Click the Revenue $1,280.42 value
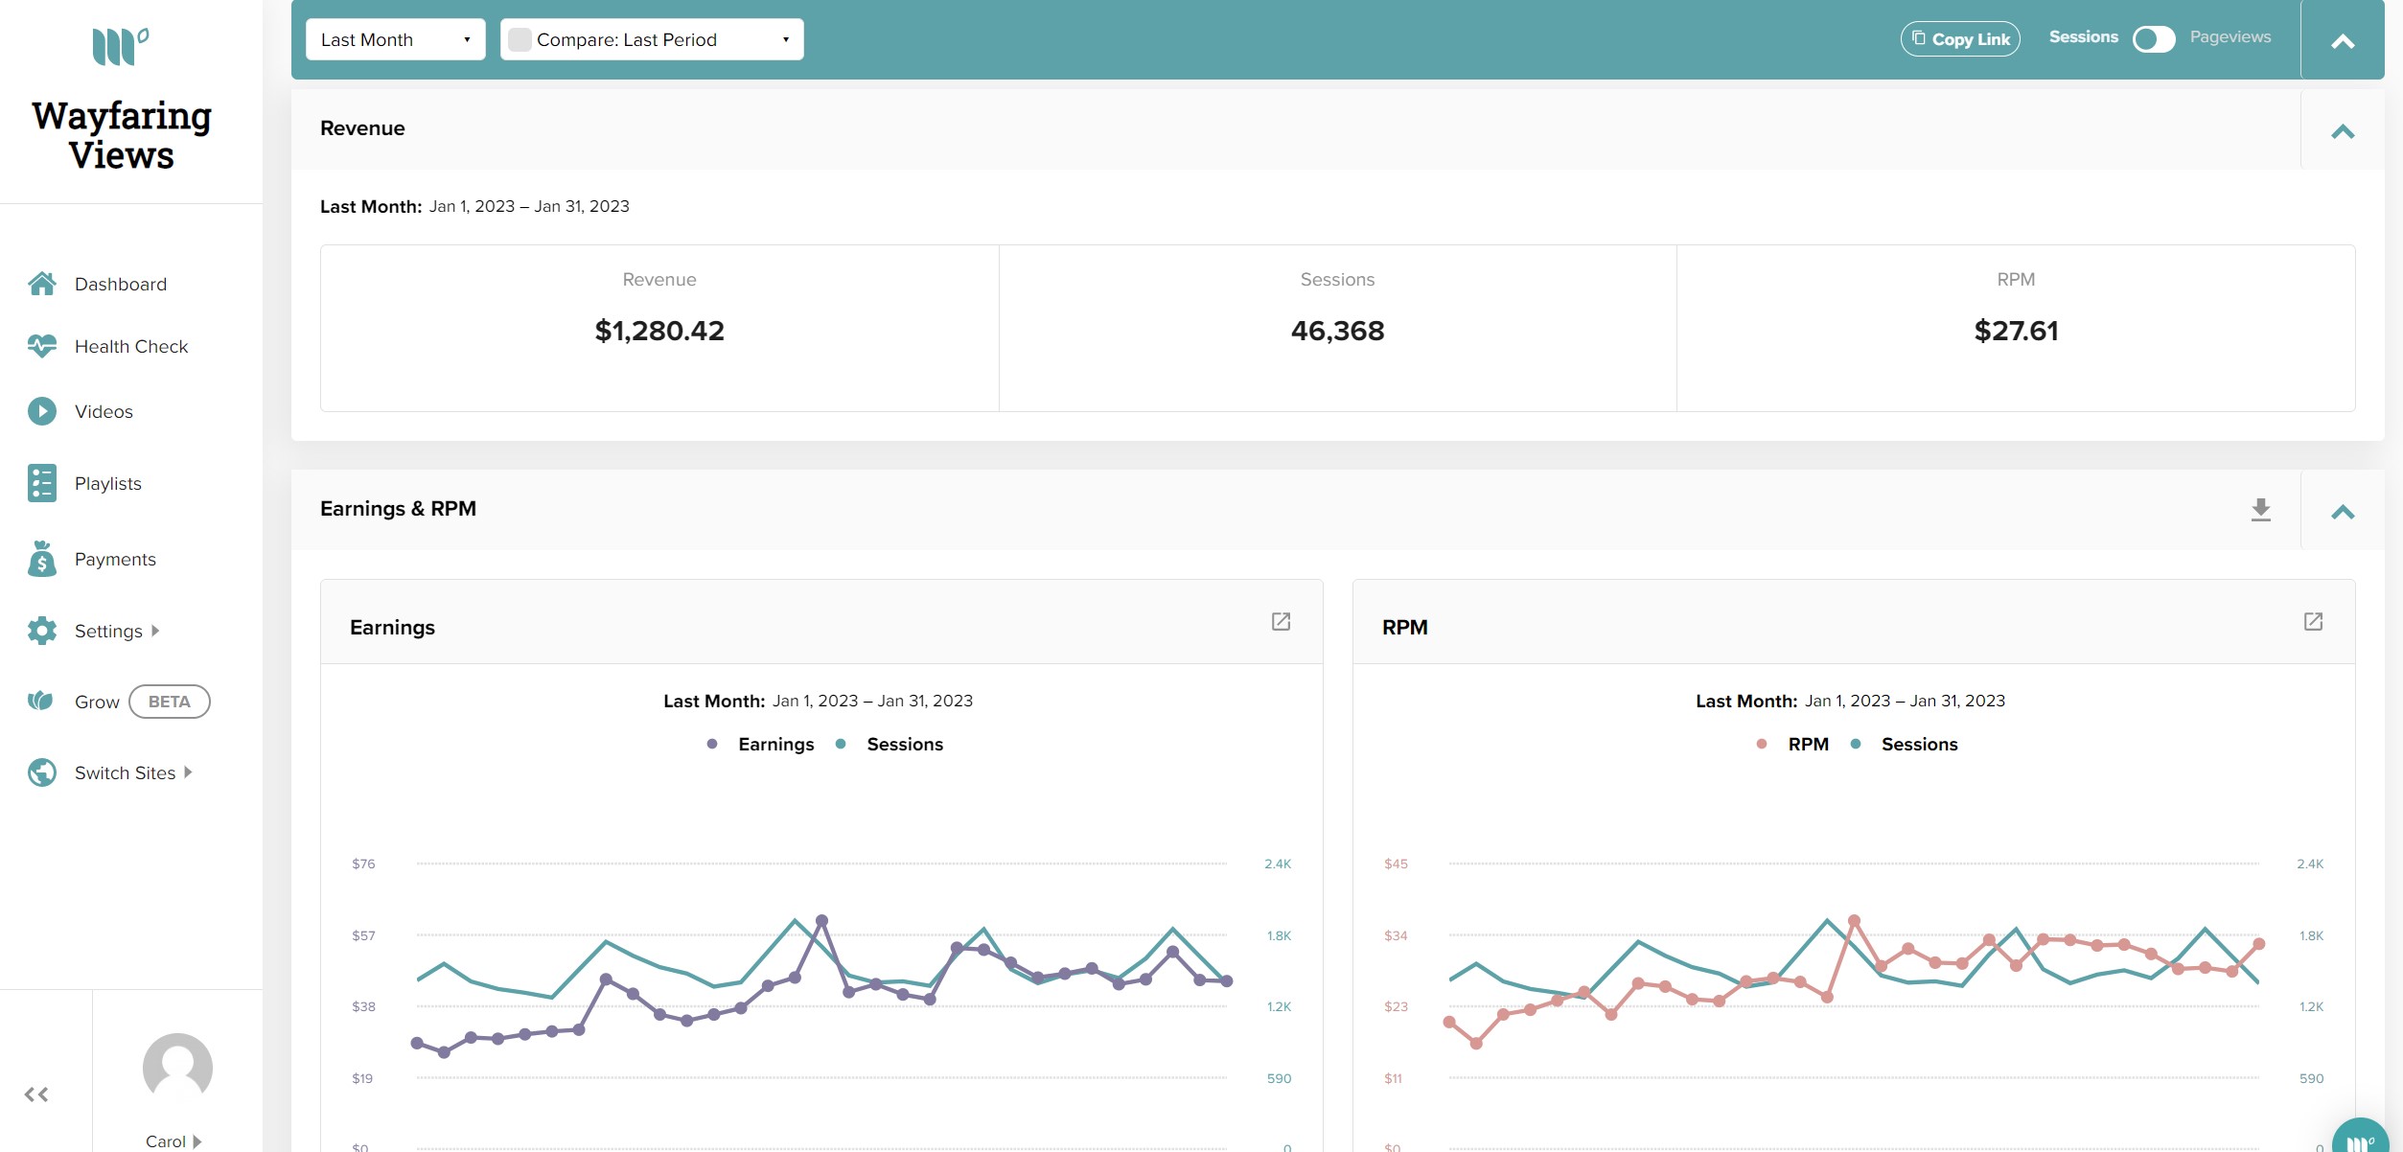This screenshot has width=2403, height=1152. coord(659,331)
